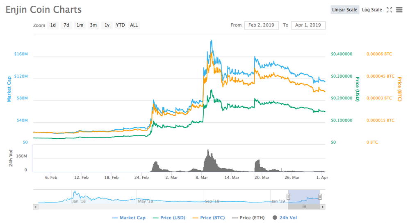Click the 0.00006 BTC axis label
This screenshot has width=410, height=223.
click(x=379, y=54)
